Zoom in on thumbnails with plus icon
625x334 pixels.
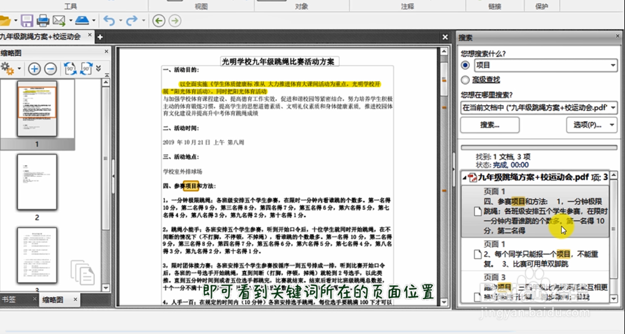click(34, 69)
